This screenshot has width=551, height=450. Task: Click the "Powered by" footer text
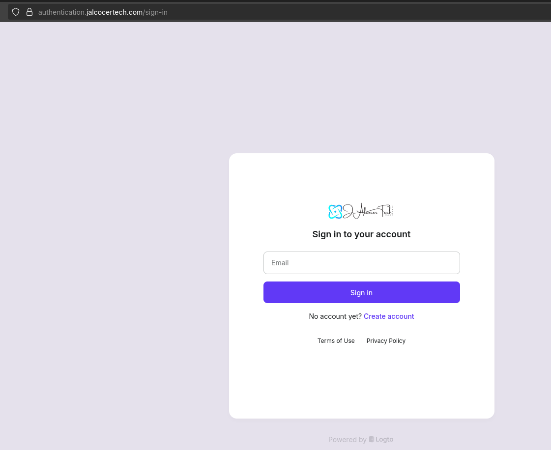[x=347, y=440]
